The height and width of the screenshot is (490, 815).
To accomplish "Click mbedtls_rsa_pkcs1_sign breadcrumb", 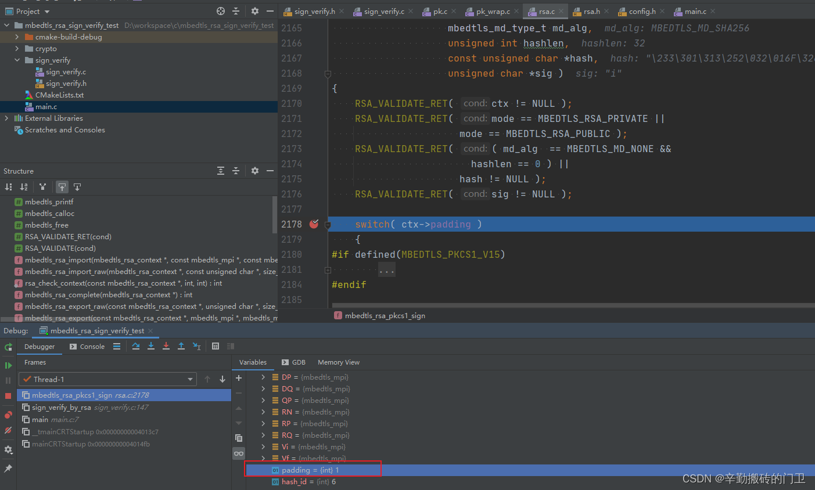I will click(x=385, y=316).
